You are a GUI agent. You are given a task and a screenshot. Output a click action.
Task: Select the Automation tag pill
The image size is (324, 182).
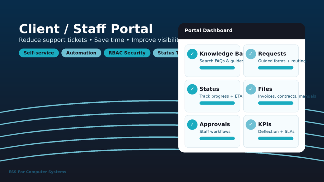81,53
